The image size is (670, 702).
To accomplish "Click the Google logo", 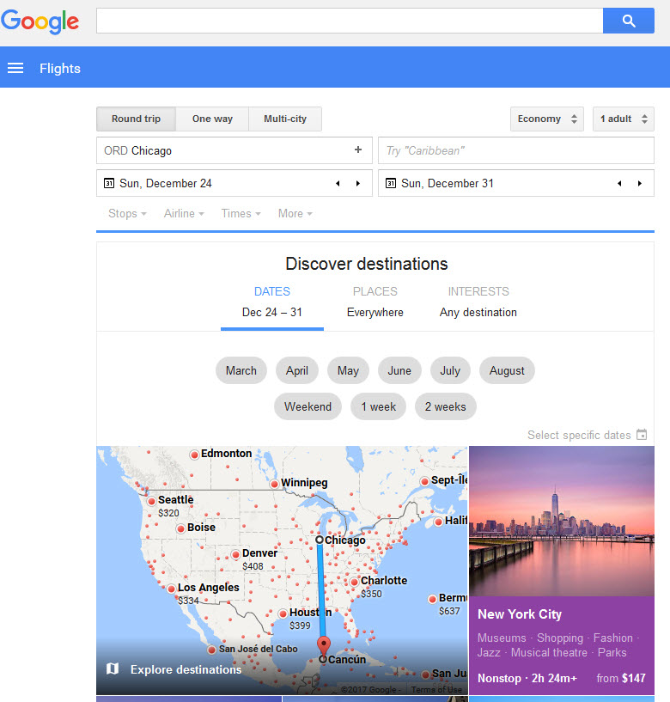I will (40, 21).
